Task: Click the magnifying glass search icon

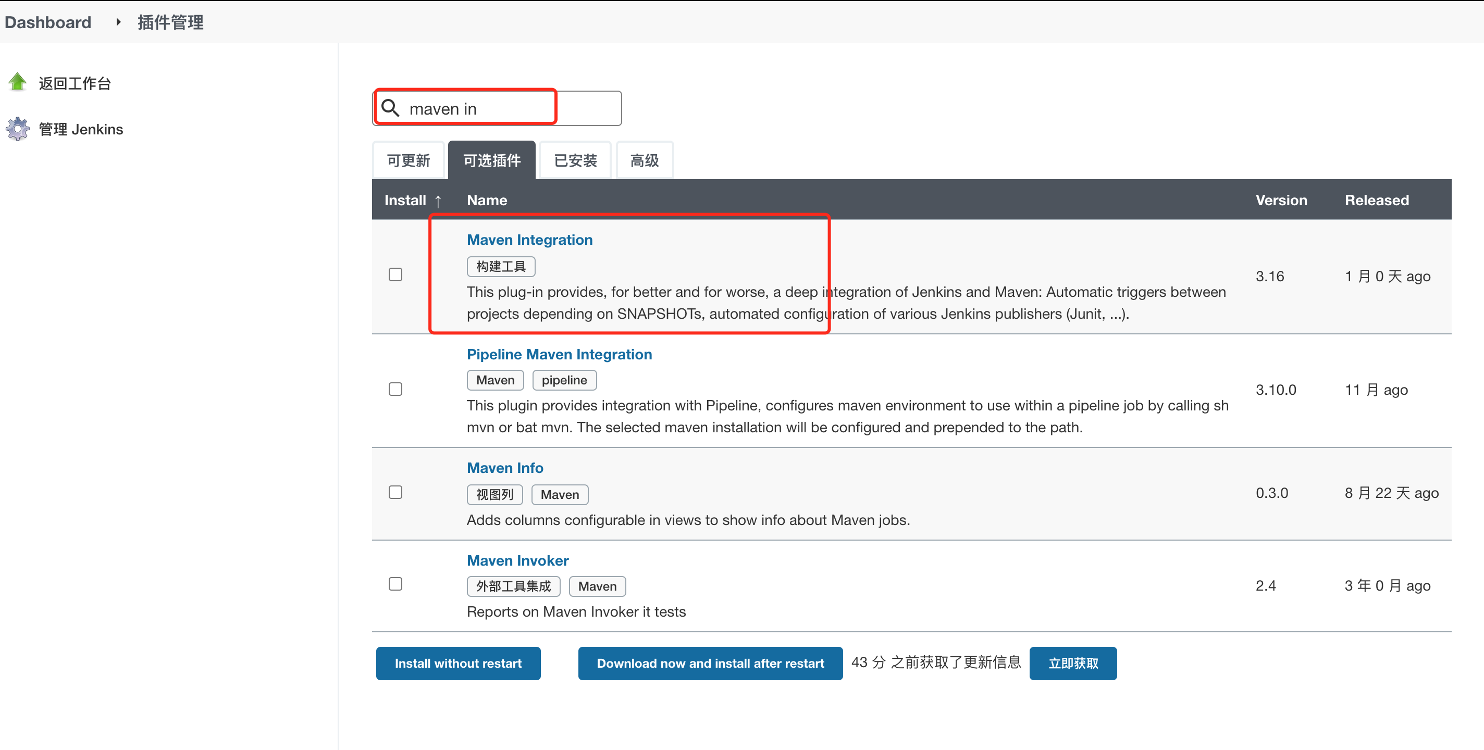Action: (x=391, y=108)
